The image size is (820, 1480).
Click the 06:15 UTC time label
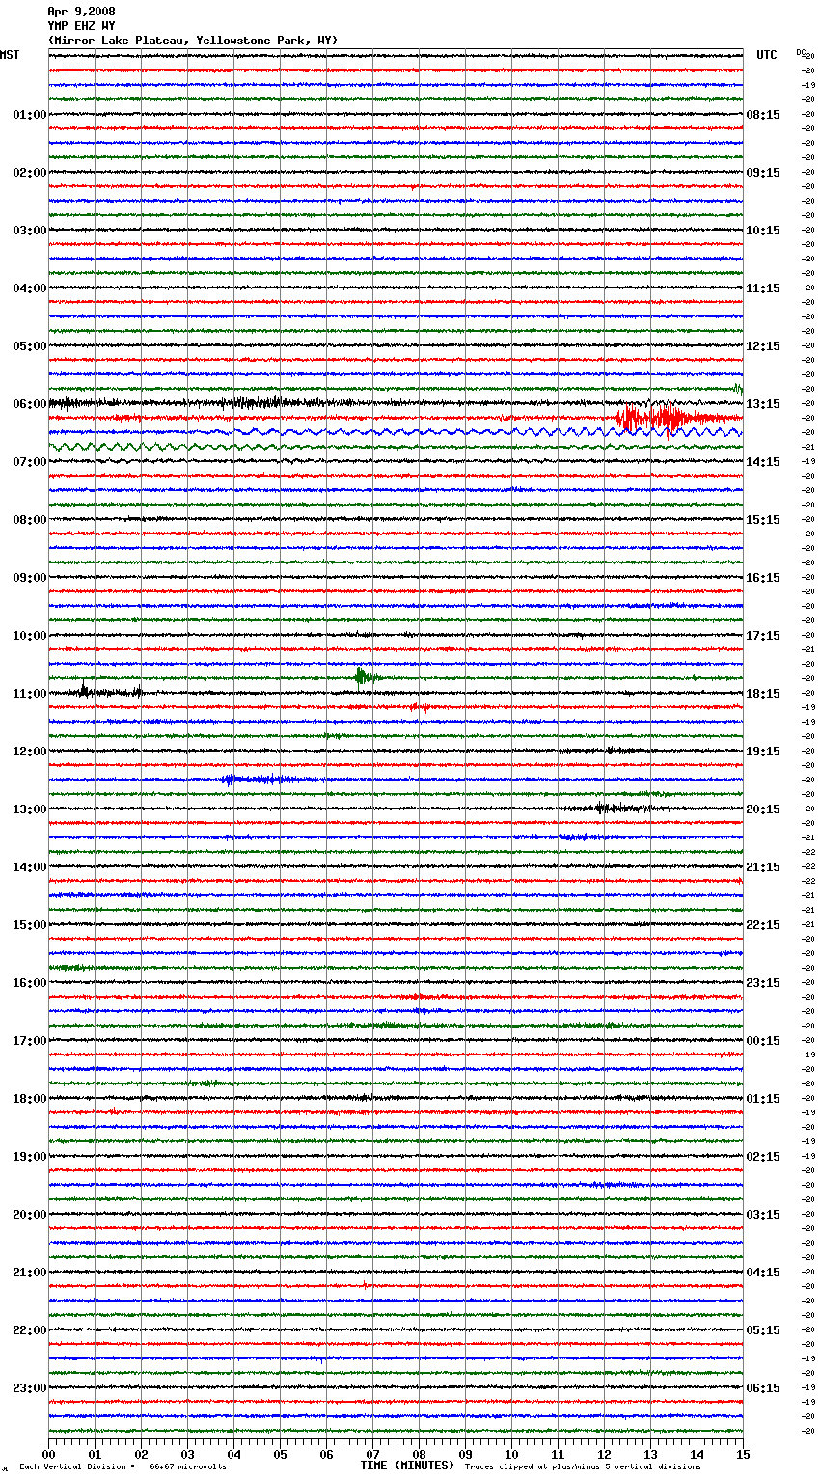(x=763, y=1388)
